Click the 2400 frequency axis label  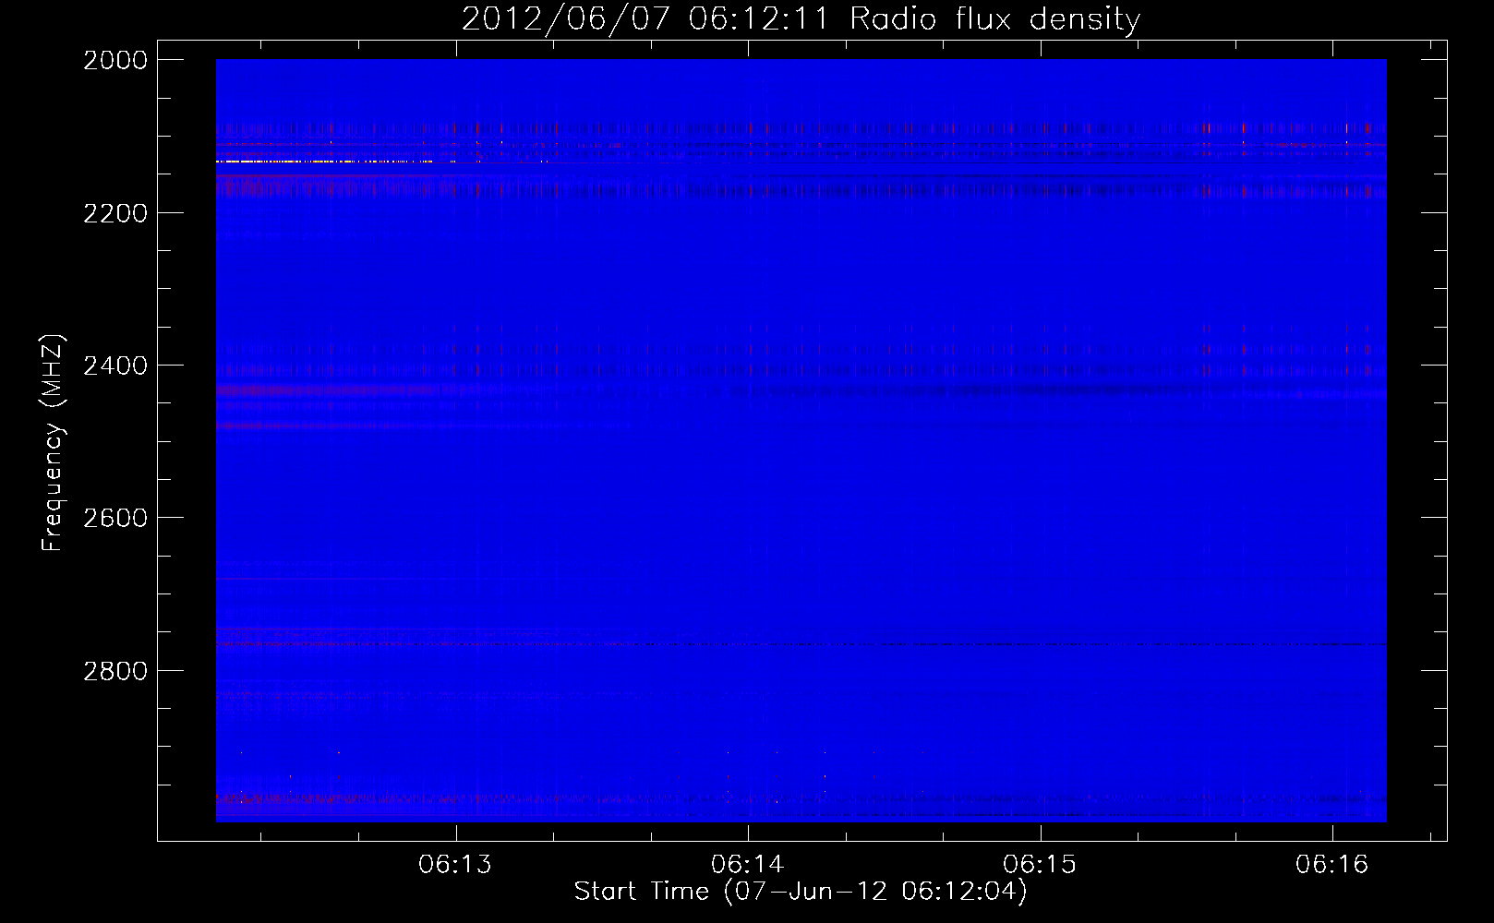click(115, 366)
